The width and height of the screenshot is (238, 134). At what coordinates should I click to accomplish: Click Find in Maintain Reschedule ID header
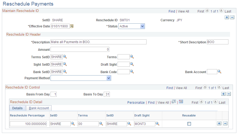172,11
